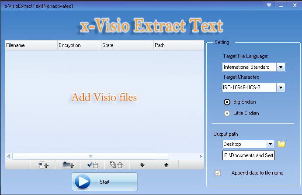This screenshot has width=302, height=195.
Task: Browse output folder with yellow folder icon
Action: [x=281, y=144]
